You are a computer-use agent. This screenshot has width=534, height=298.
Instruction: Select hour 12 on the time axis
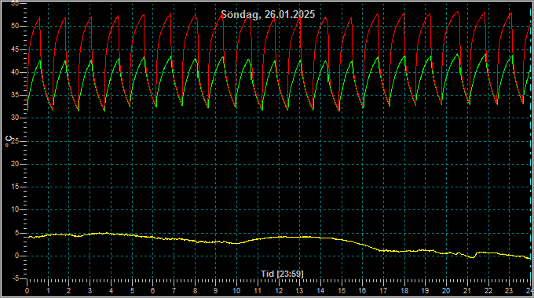[x=279, y=291]
